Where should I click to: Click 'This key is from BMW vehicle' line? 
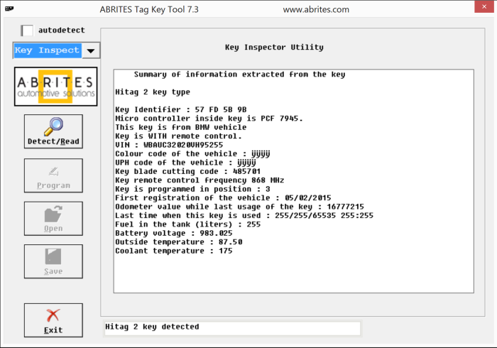pyautogui.click(x=180, y=127)
